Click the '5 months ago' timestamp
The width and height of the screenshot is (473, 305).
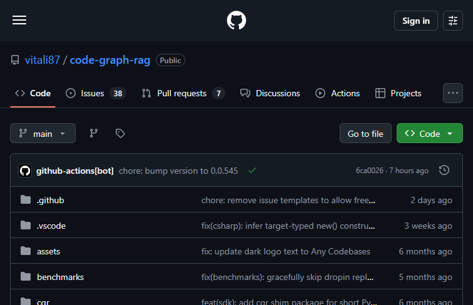[425, 277]
